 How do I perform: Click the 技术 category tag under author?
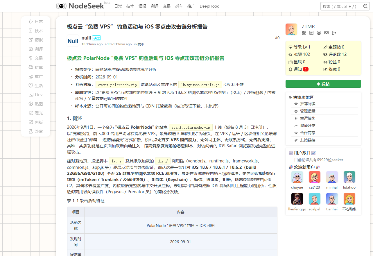tap(141, 44)
